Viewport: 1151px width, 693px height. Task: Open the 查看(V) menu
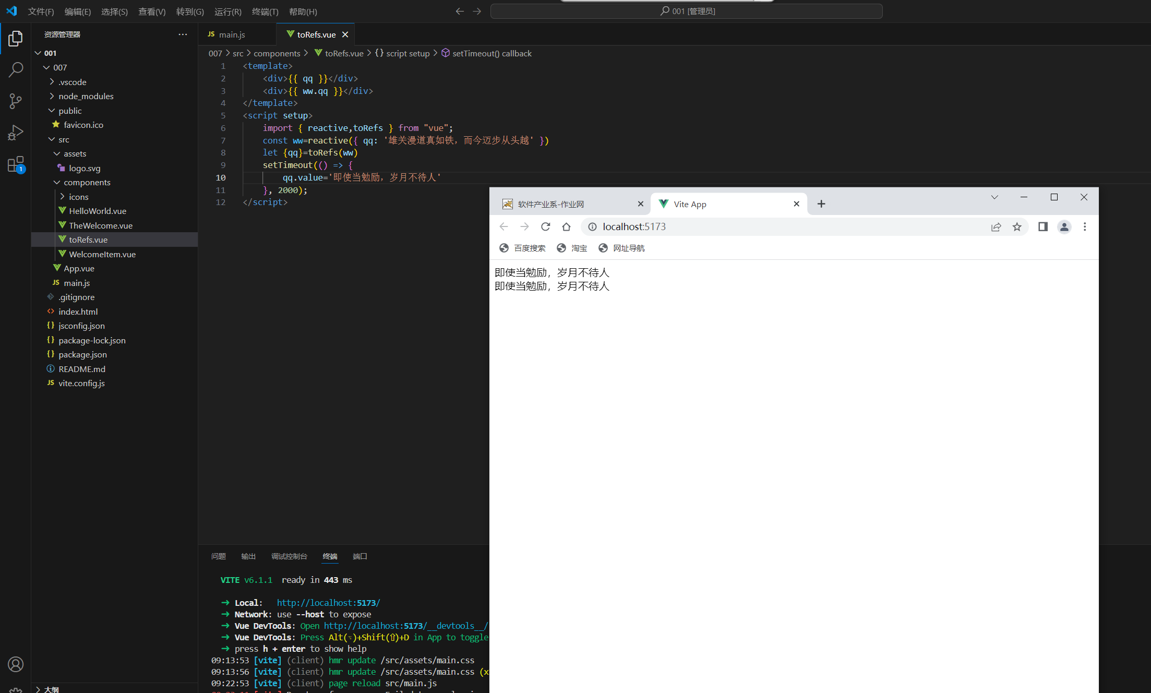coord(152,11)
